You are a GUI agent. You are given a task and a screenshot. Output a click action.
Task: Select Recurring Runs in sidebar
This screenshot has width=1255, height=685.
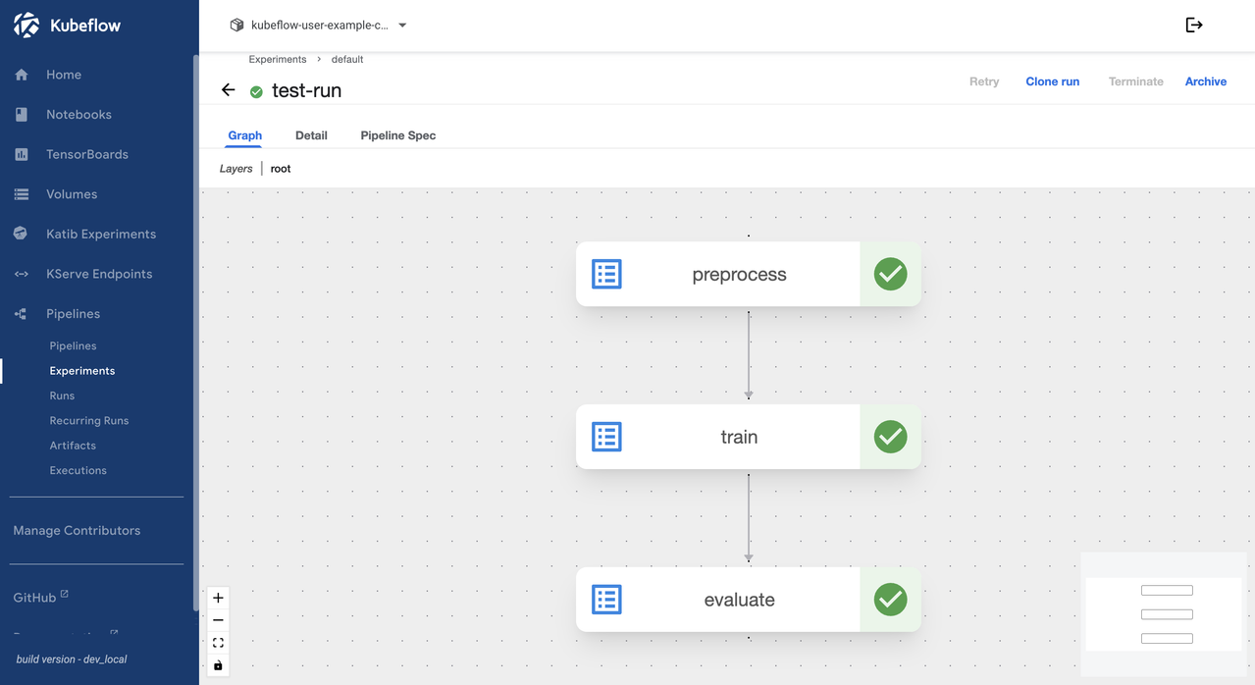[89, 421]
